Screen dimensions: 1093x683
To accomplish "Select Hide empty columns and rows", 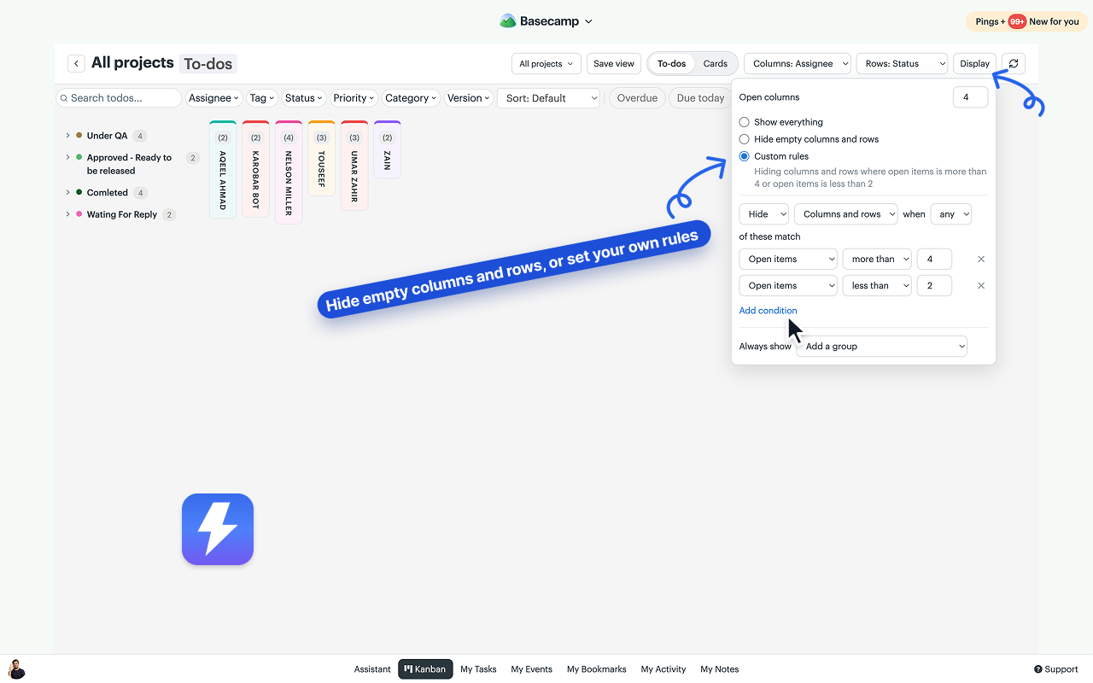I will [745, 139].
